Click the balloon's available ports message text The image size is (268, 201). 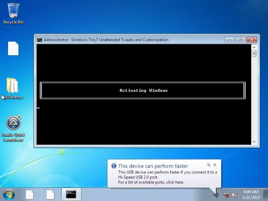point(151,182)
